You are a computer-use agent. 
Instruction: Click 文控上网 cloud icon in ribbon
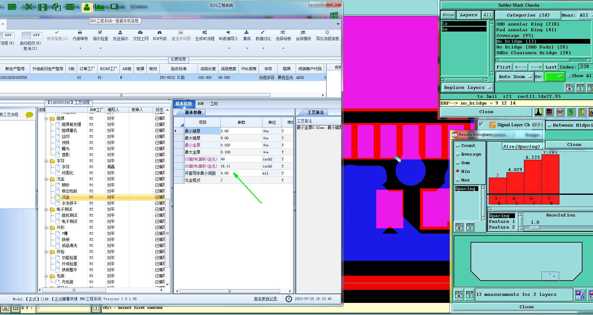(140, 33)
